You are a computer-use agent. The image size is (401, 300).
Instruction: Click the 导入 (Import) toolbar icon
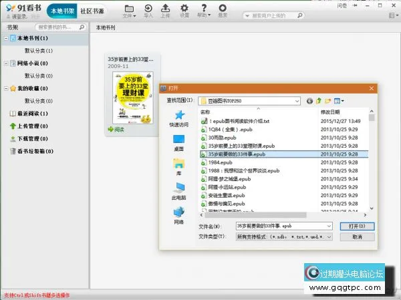tap(148, 10)
